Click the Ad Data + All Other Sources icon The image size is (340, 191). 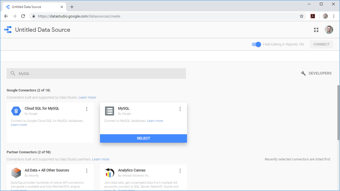(16, 173)
